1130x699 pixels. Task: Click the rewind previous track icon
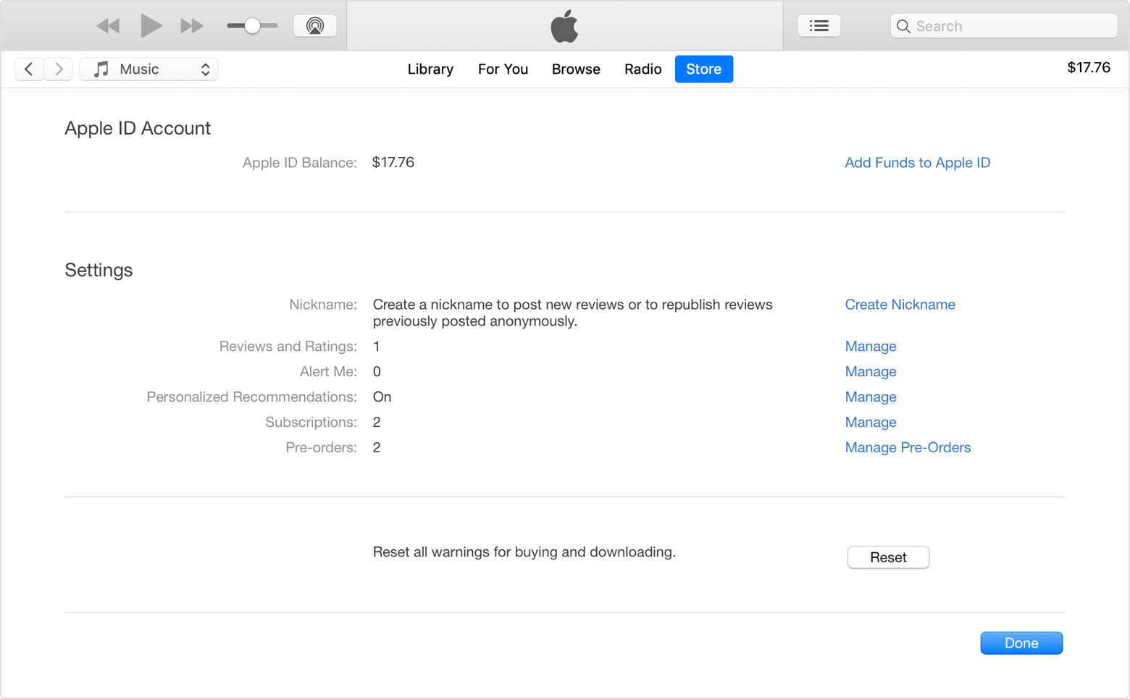tap(108, 26)
